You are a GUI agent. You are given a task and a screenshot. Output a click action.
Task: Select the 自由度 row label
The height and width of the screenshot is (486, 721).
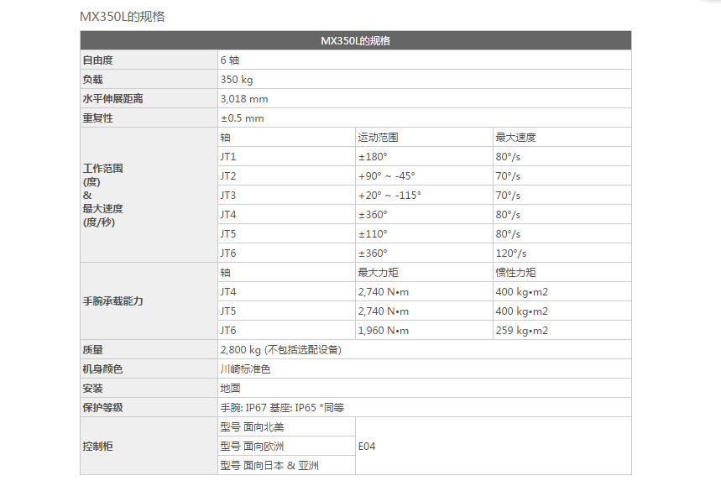[97, 60]
